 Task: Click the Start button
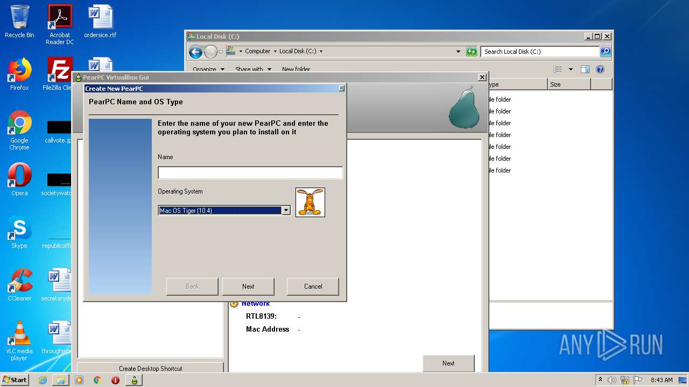pos(15,379)
